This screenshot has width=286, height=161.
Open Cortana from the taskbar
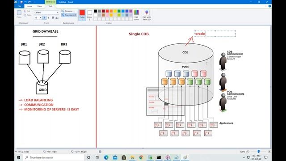[88, 157]
